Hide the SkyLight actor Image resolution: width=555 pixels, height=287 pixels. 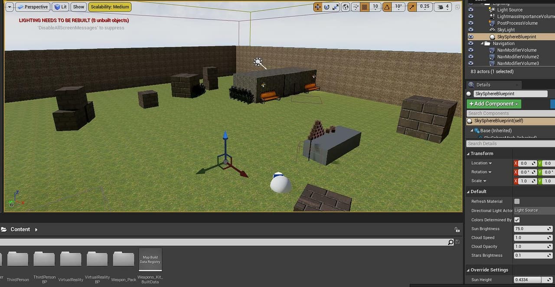(470, 30)
